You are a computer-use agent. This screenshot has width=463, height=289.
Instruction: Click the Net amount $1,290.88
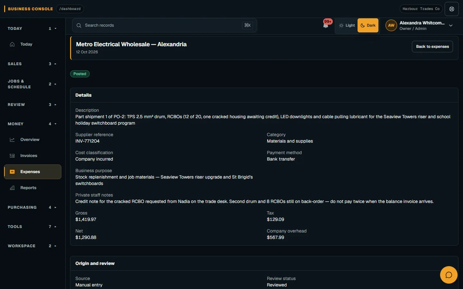coord(86,237)
